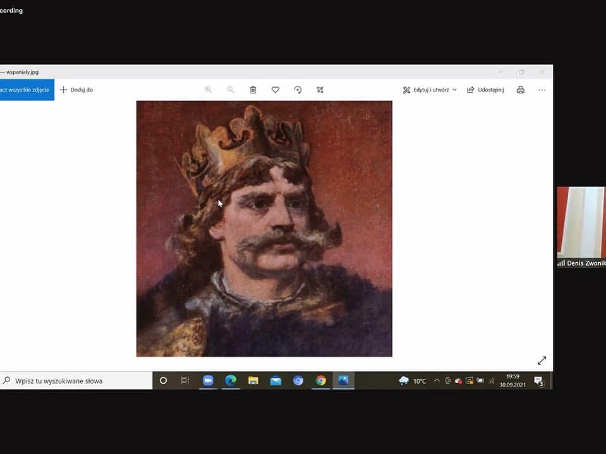Open Google Chrome from the taskbar
This screenshot has width=606, height=454.
(321, 381)
